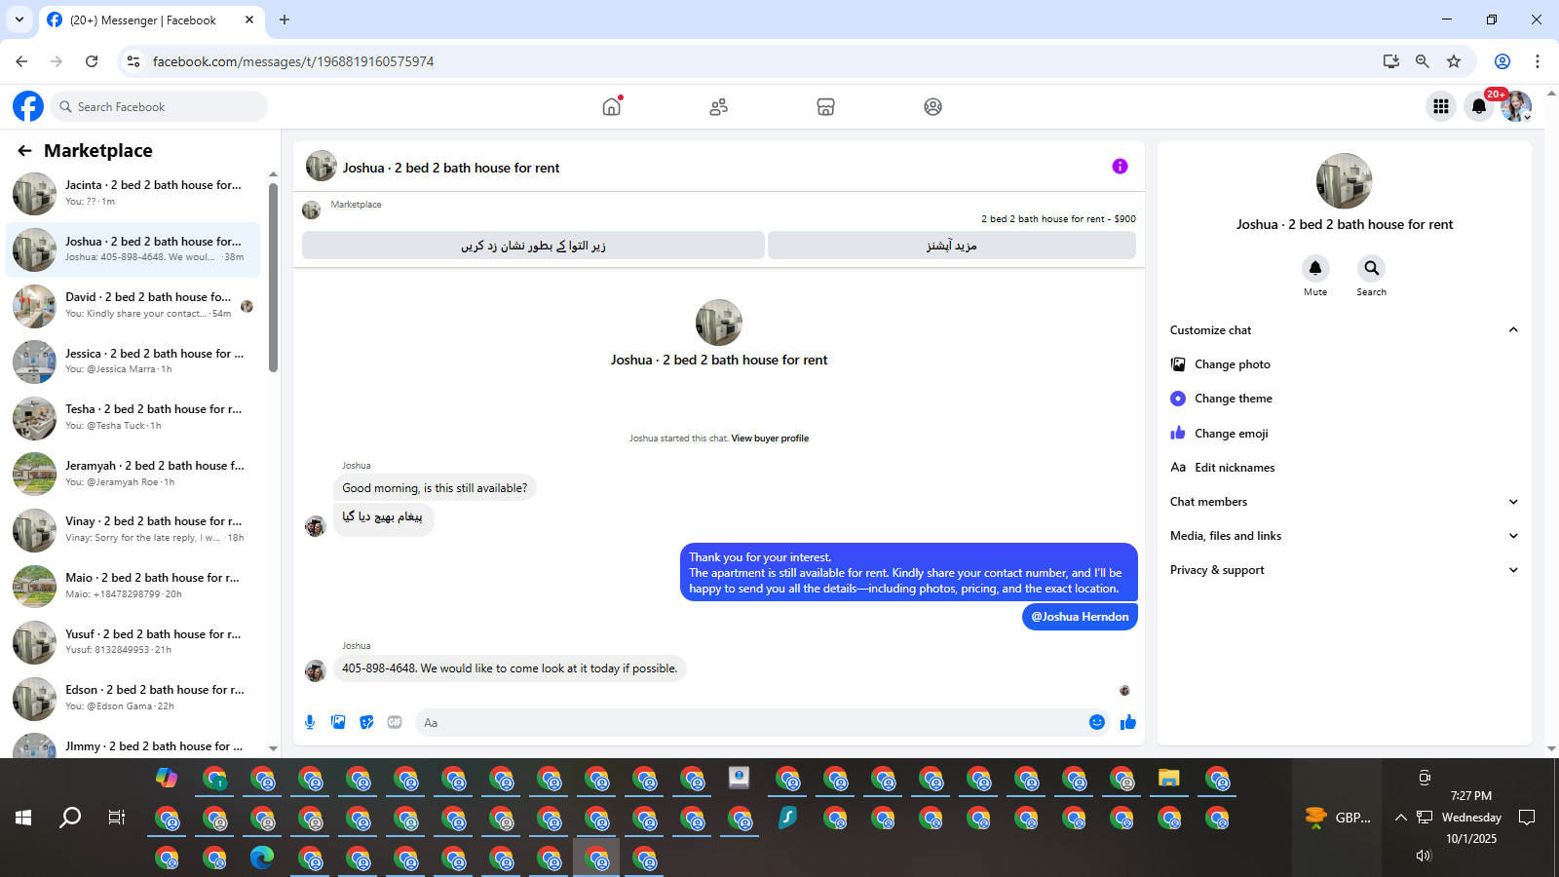1559x877 pixels.
Task: Open the Maio conversation
Action: 133,587
